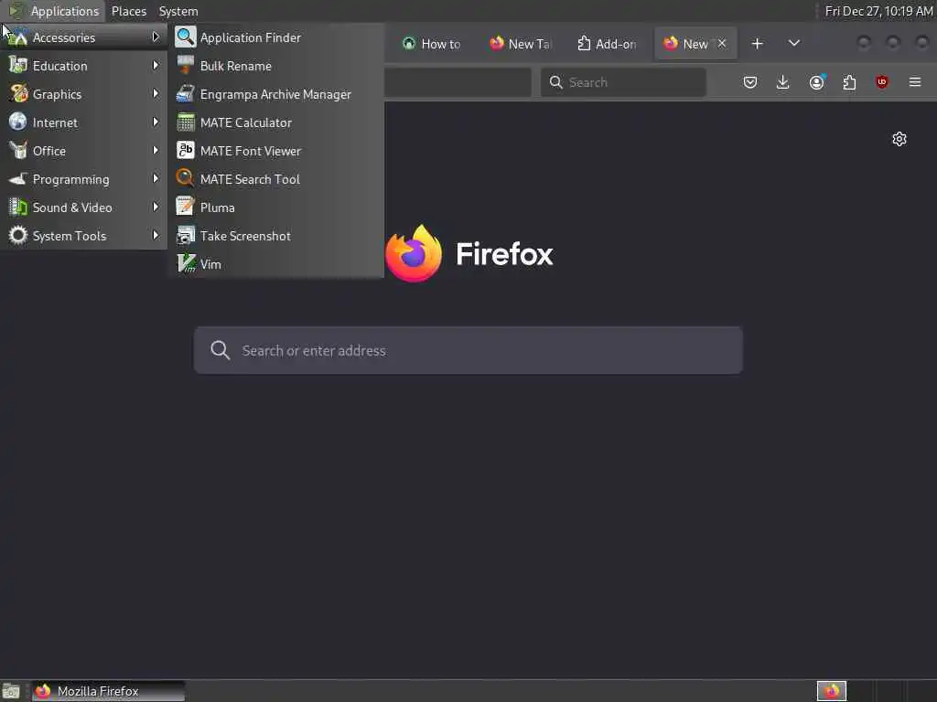Open a new Firefox tab
This screenshot has height=702, width=937.
(x=757, y=44)
